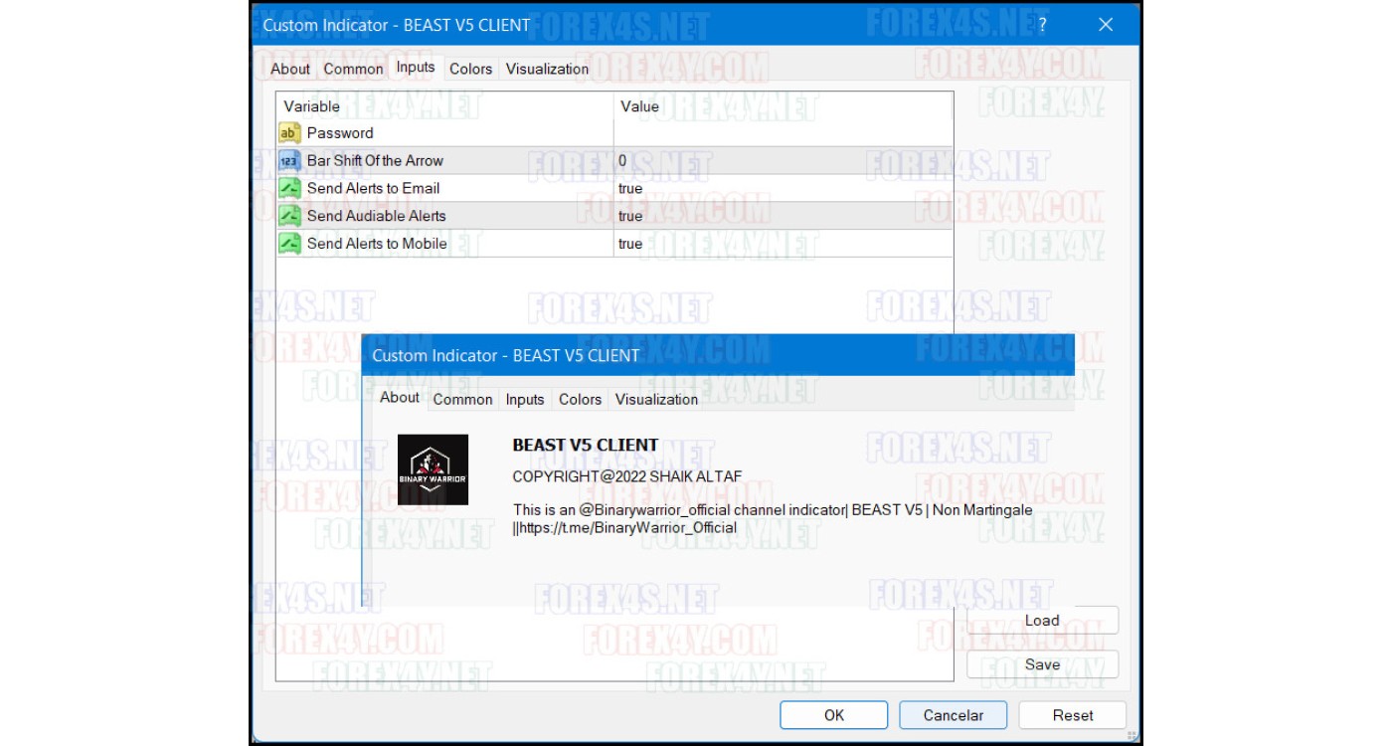This screenshot has width=1392, height=746.
Task: Click the Send Alerts to Mobile boolean icon
Action: click(289, 244)
